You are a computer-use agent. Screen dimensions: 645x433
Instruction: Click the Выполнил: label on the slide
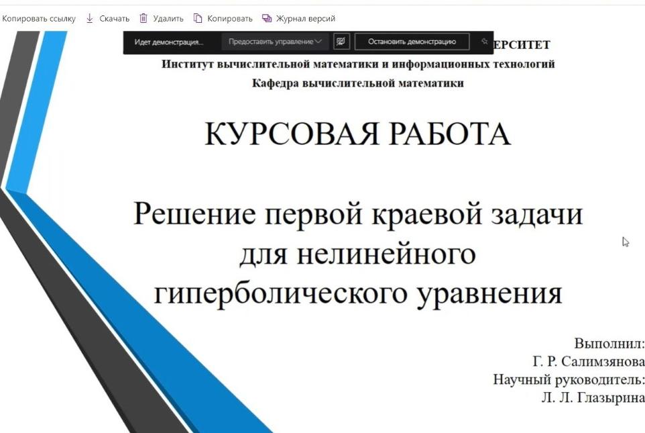609,344
